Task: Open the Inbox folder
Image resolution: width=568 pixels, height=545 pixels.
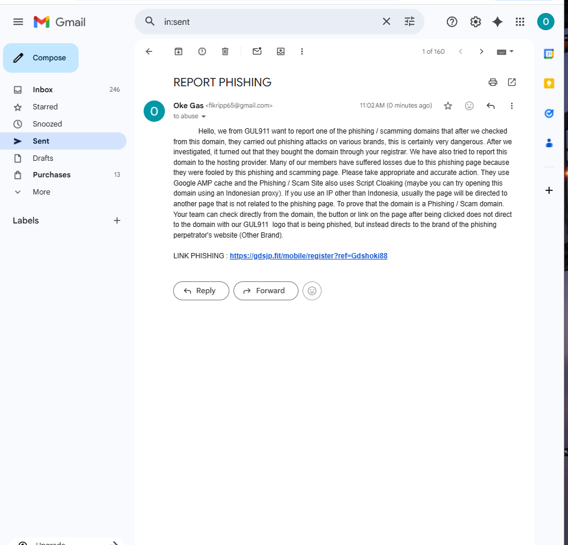Action: (63, 89)
